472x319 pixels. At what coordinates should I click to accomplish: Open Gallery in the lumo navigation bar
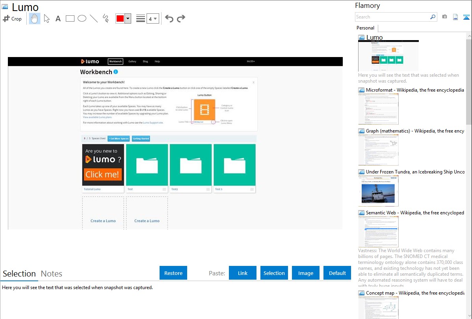(x=132, y=61)
